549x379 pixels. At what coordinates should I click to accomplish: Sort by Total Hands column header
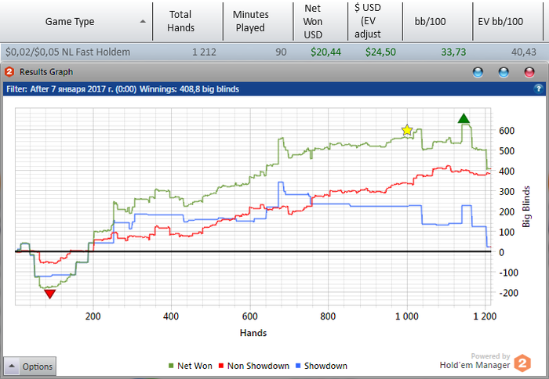click(188, 21)
